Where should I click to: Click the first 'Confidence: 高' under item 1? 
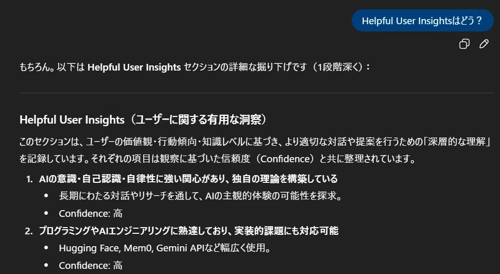click(91, 213)
